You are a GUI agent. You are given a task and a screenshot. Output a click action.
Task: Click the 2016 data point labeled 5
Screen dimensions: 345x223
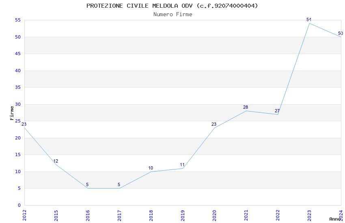coord(88,188)
